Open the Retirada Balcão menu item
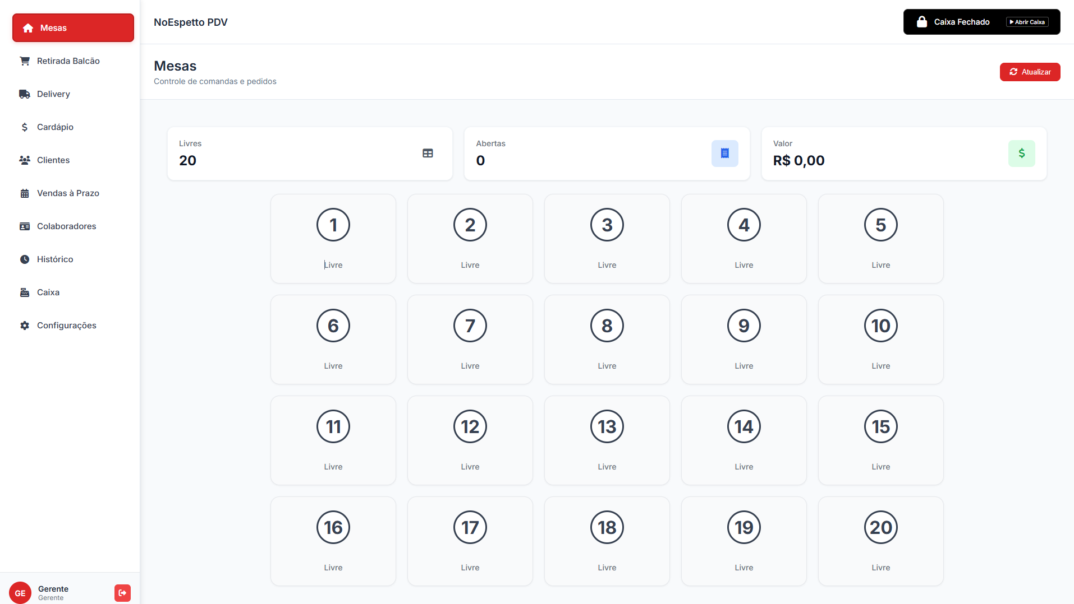 click(x=68, y=61)
